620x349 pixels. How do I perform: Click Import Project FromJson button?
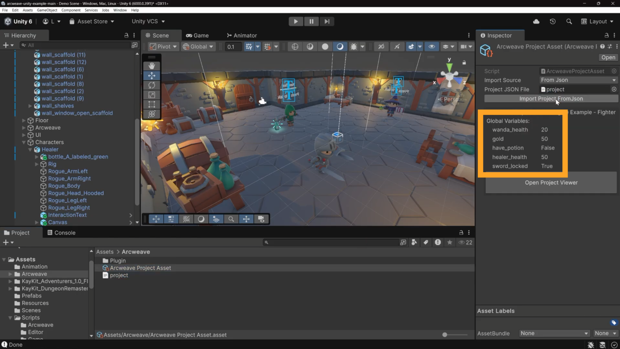coord(551,99)
